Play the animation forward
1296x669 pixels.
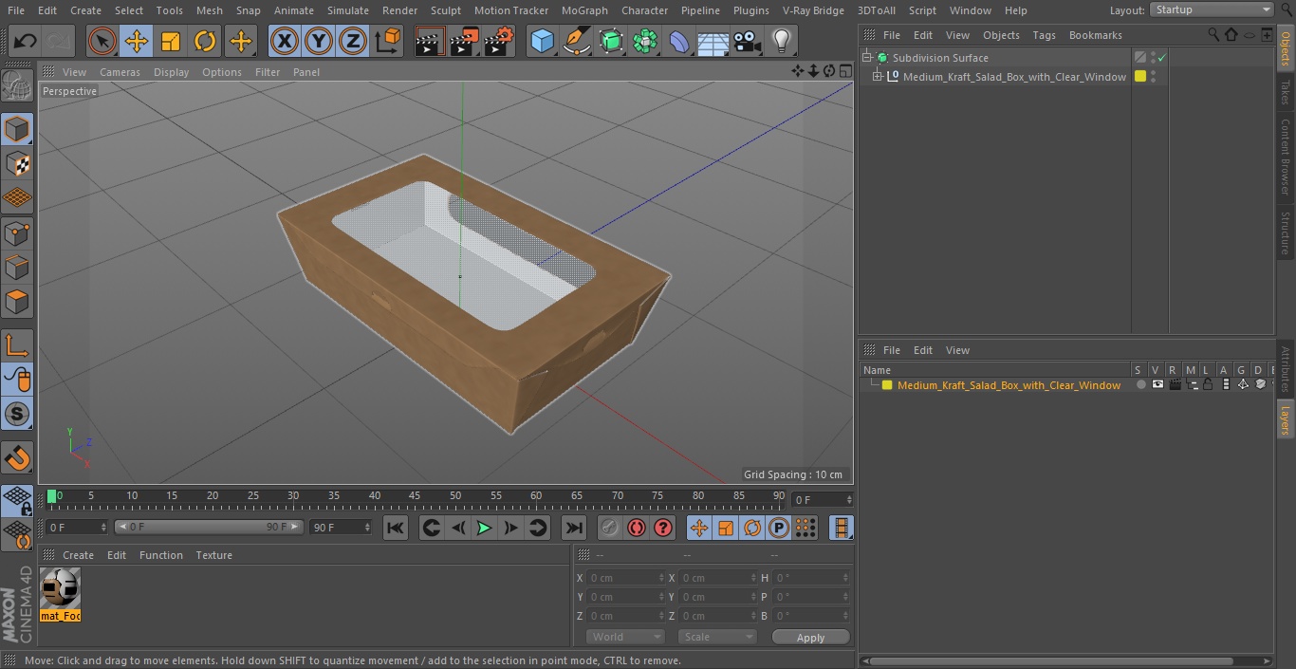coord(484,528)
